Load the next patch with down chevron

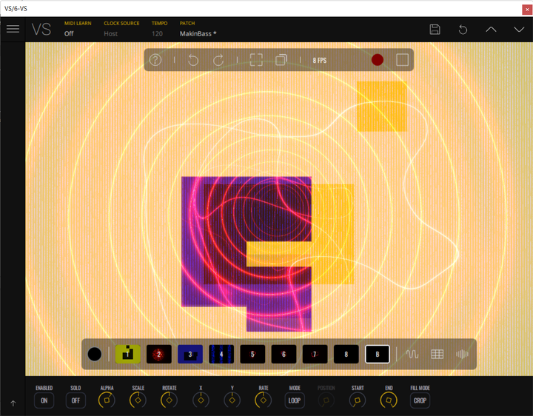[519, 29]
